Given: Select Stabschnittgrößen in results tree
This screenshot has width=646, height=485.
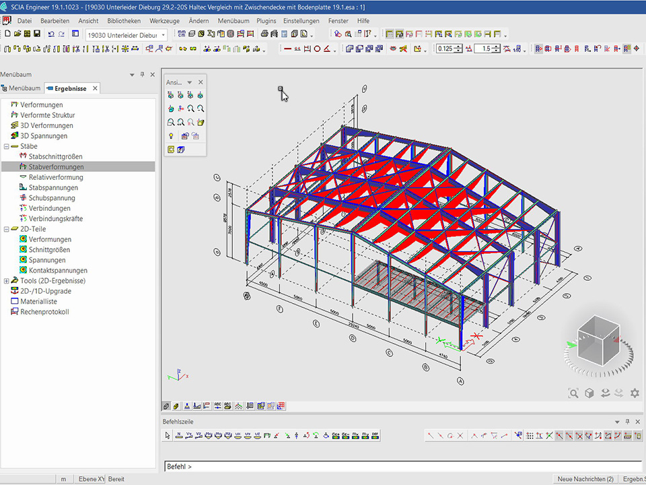Looking at the screenshot, I should point(55,157).
